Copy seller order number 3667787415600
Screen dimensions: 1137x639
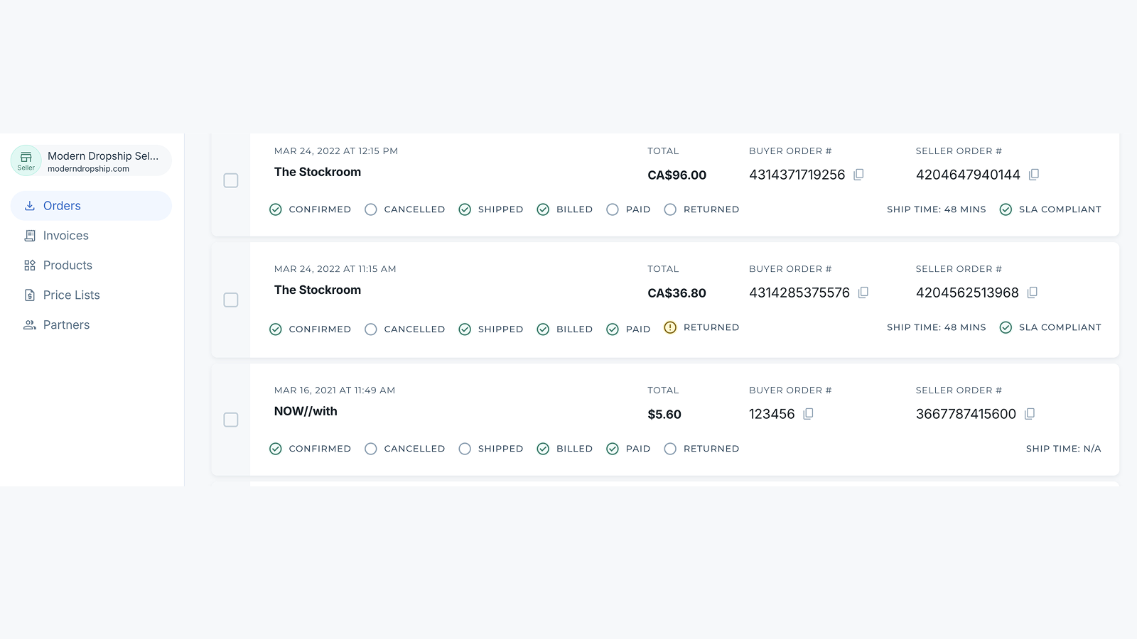(x=1030, y=414)
